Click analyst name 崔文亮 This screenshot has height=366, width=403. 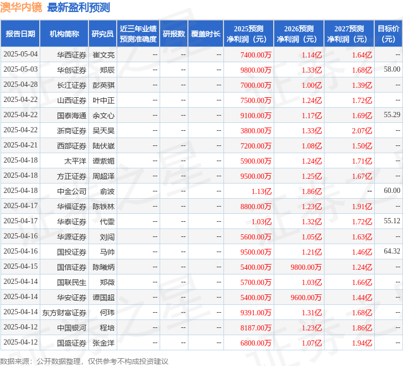click(103, 55)
